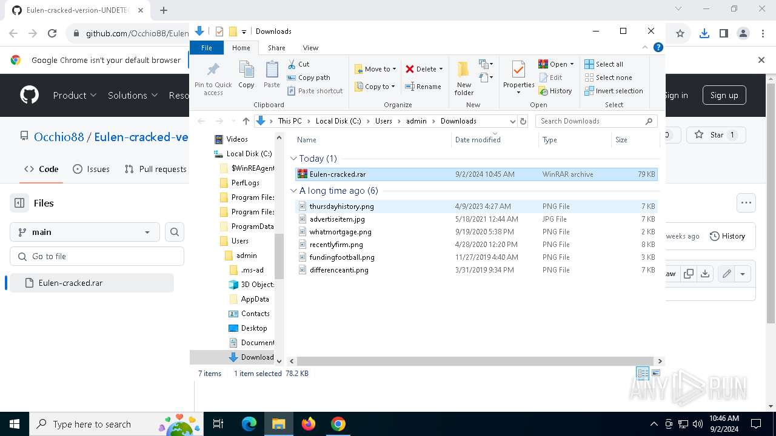Viewport: 776px width, 436px height.
Task: Click Select none in ribbon
Action: coord(608,78)
